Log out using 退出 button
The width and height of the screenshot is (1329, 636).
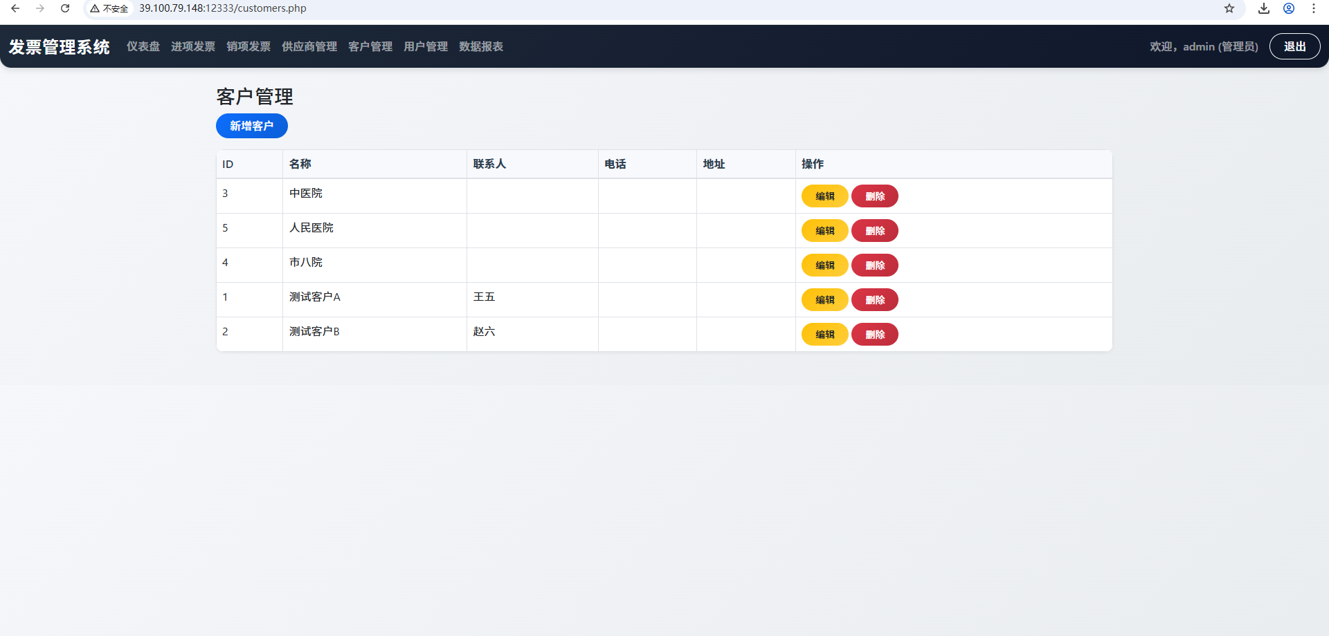tap(1294, 46)
